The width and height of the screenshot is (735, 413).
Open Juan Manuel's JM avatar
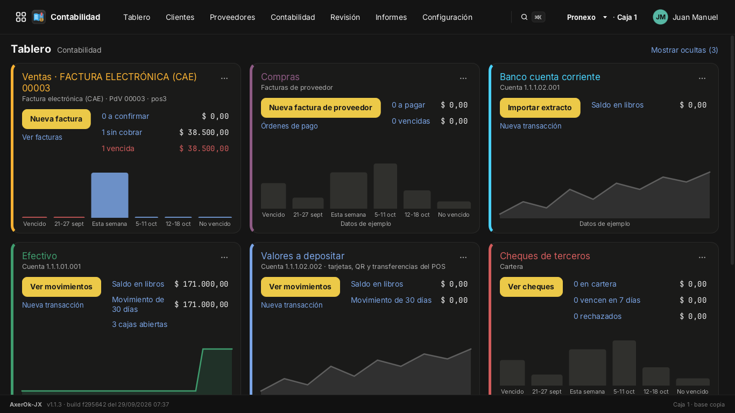(x=660, y=17)
